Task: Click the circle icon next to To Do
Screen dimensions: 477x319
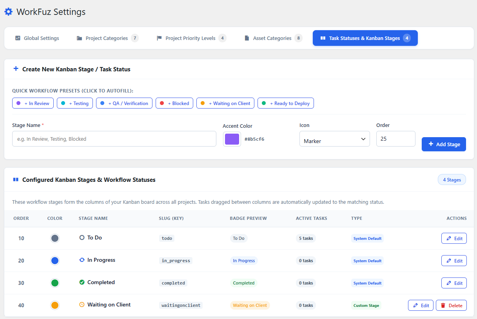Action: [82, 237]
